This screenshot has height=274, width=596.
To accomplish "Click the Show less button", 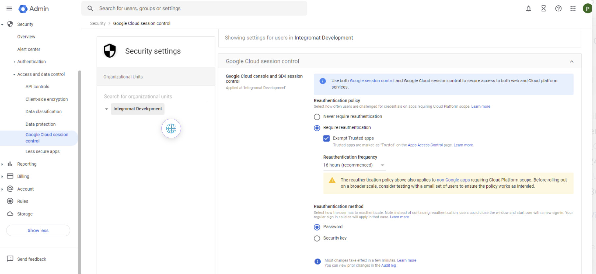I will coord(38,230).
